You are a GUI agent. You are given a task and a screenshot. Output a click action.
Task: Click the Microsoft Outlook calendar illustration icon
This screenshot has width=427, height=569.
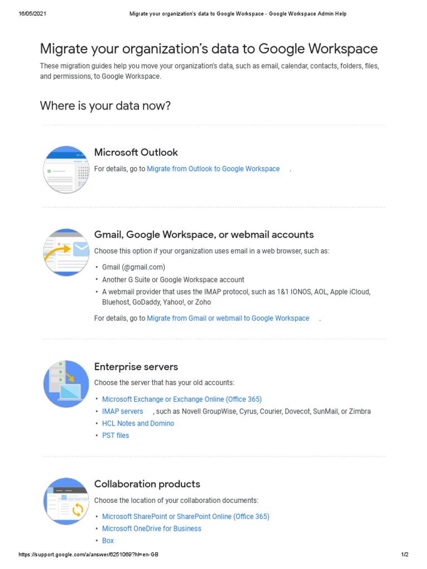(66, 169)
